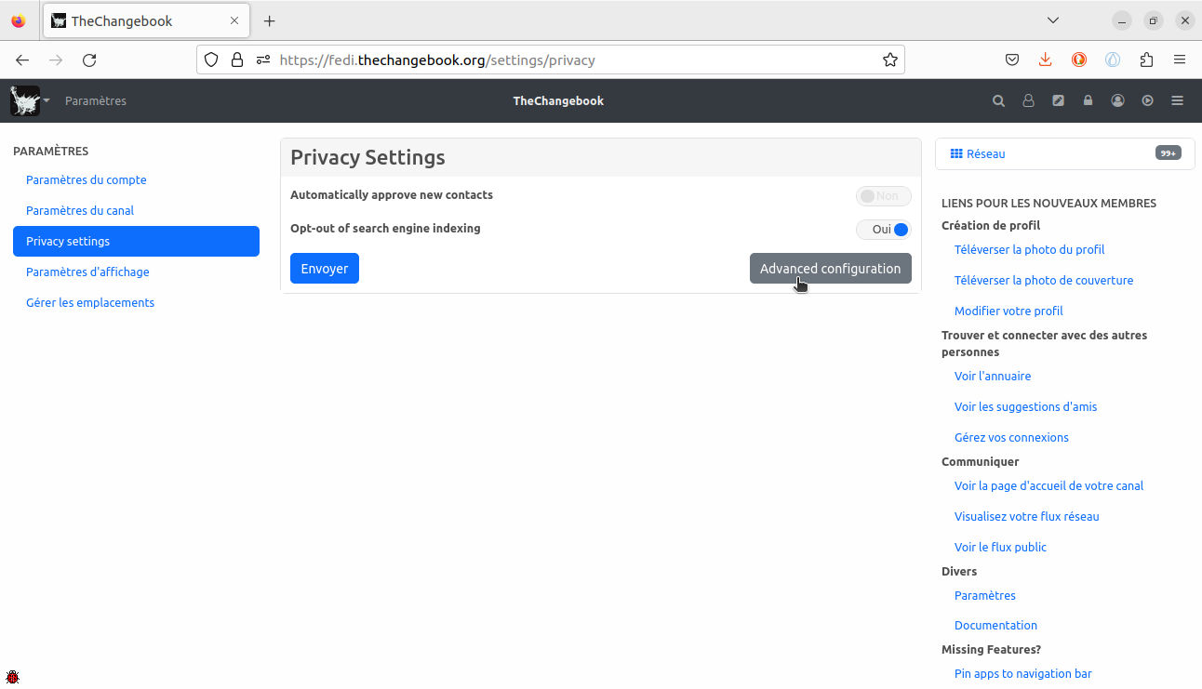The image size is (1202, 689).
Task: Click the person outline icon in the navbar
Action: (x=1028, y=101)
